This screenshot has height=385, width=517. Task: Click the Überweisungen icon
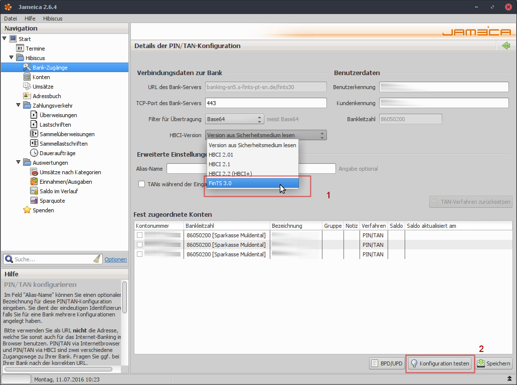point(34,115)
